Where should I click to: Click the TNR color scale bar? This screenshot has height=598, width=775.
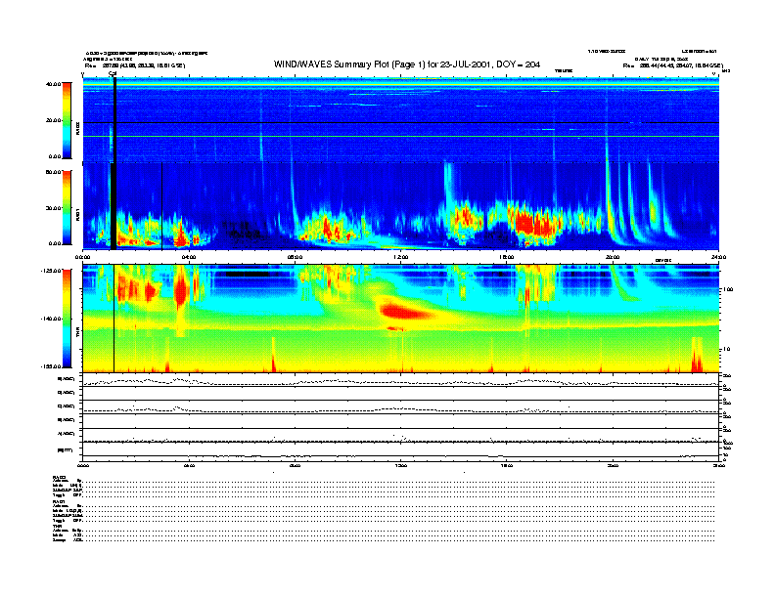point(67,319)
